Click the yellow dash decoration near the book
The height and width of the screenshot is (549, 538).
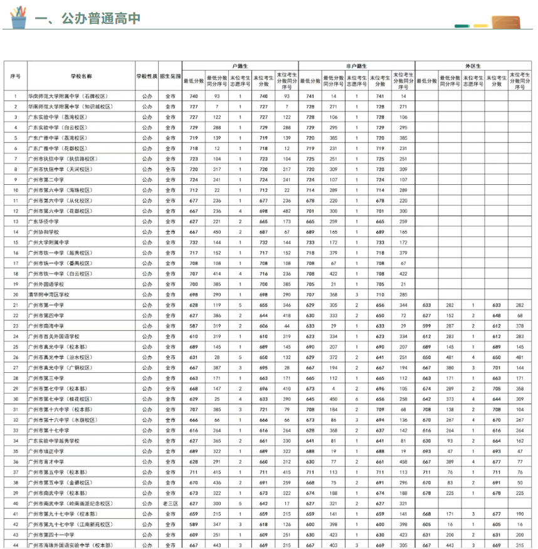click(x=481, y=26)
